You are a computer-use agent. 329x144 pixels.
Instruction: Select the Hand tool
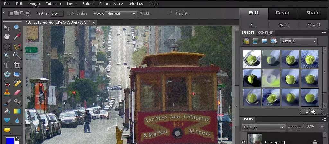[x=7, y=37]
